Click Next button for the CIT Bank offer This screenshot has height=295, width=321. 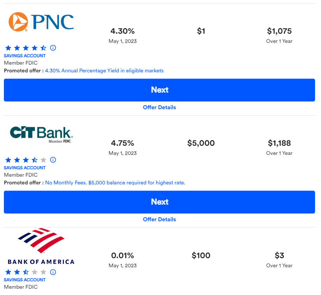click(x=159, y=202)
